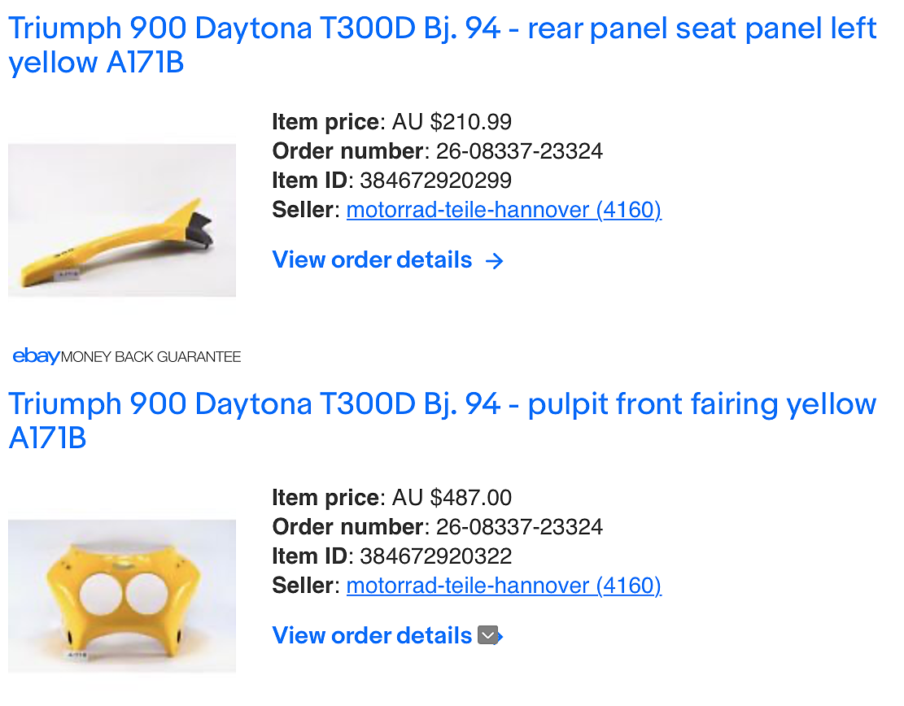The image size is (904, 706).
Task: Open the rear panel seat panel listing title
Action: point(442,45)
